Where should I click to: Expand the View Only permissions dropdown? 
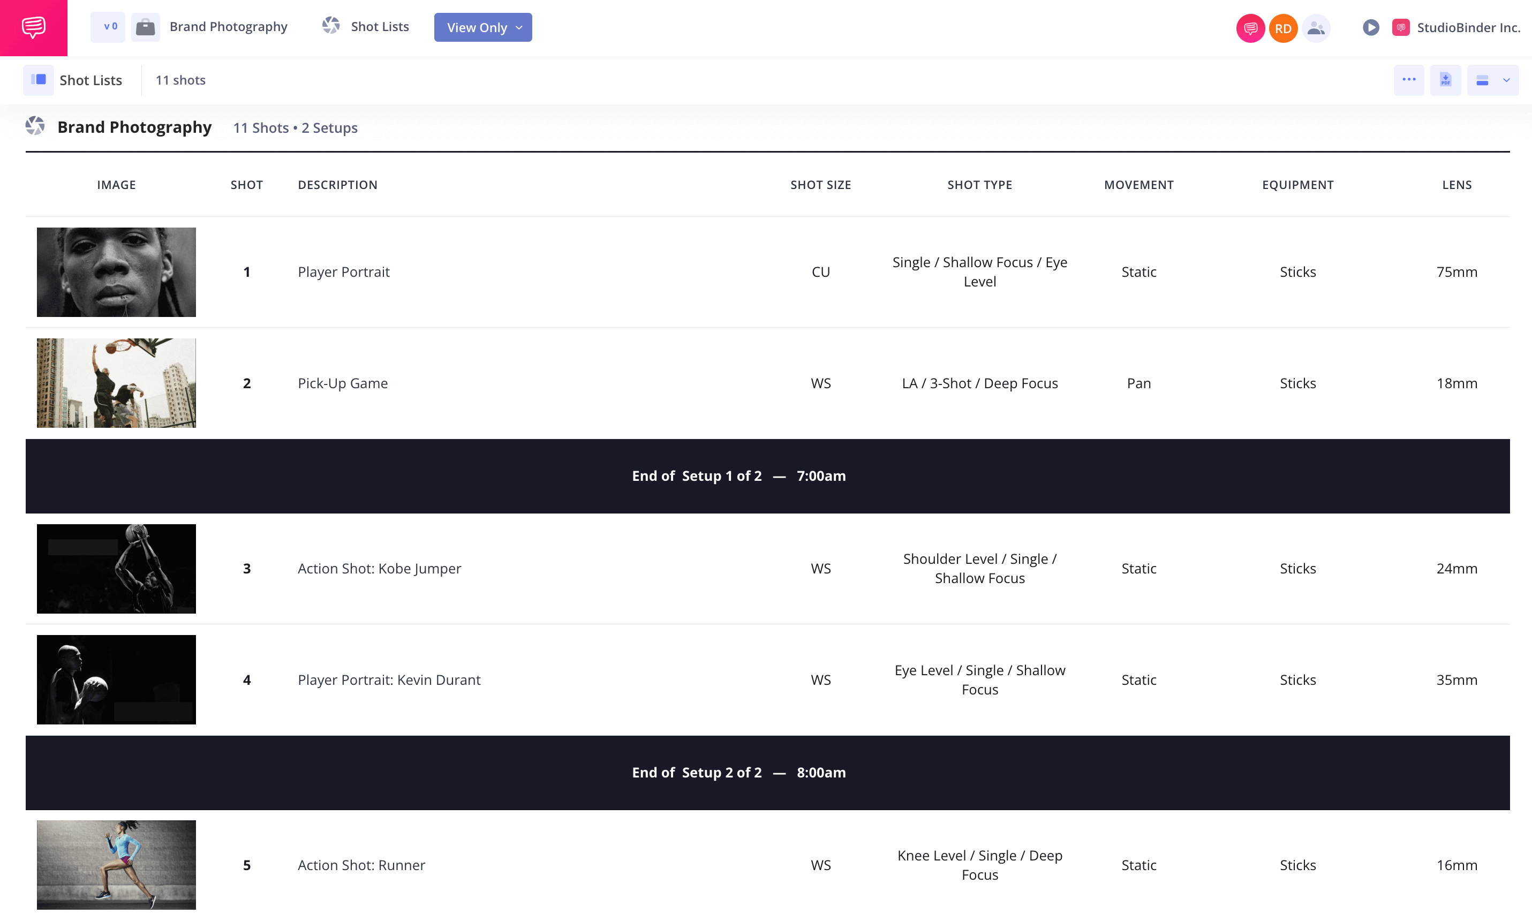pyautogui.click(x=483, y=28)
